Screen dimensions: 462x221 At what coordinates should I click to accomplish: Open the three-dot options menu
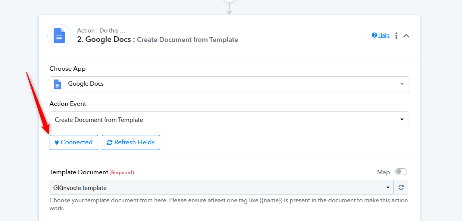pyautogui.click(x=396, y=36)
